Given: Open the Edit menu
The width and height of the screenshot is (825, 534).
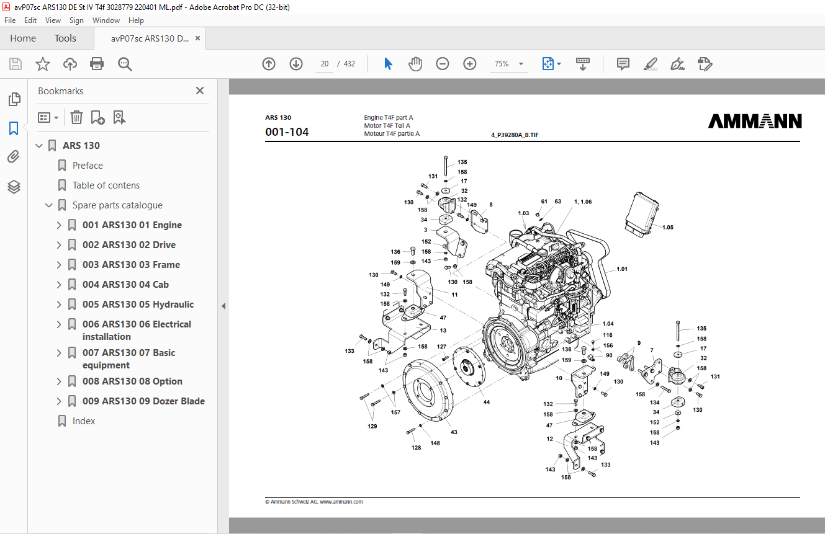Looking at the screenshot, I should pos(30,20).
